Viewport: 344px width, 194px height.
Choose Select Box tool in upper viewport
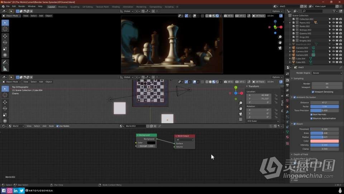point(5,23)
